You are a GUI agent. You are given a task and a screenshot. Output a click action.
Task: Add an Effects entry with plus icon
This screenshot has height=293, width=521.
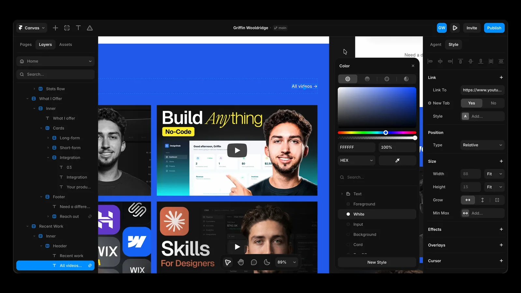501,230
